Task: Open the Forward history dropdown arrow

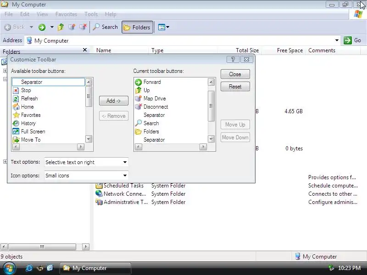Action: pos(52,27)
